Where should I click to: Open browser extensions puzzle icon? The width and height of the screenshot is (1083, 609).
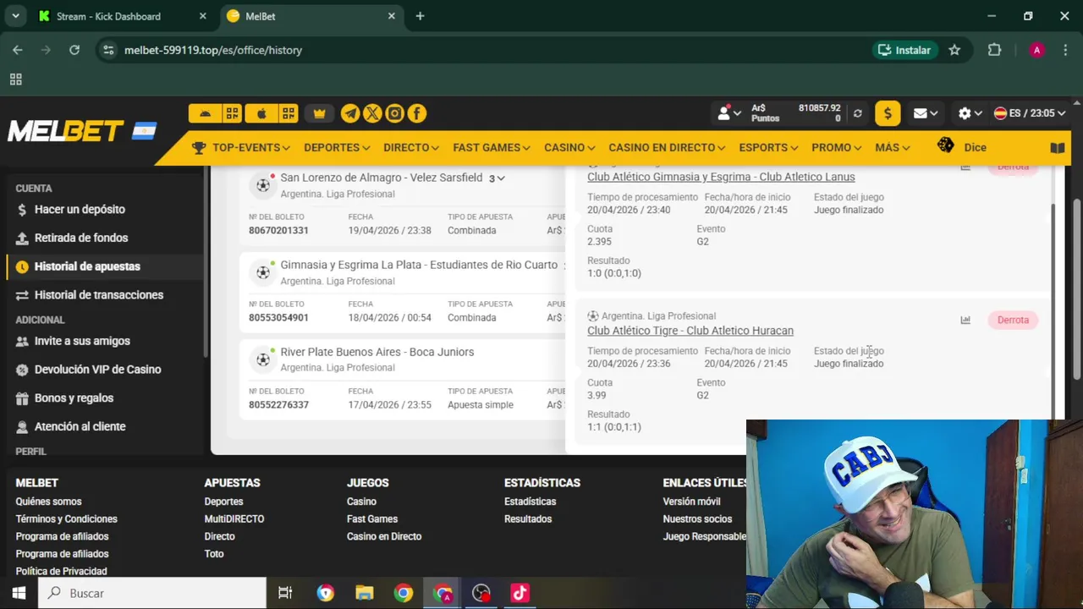(994, 50)
